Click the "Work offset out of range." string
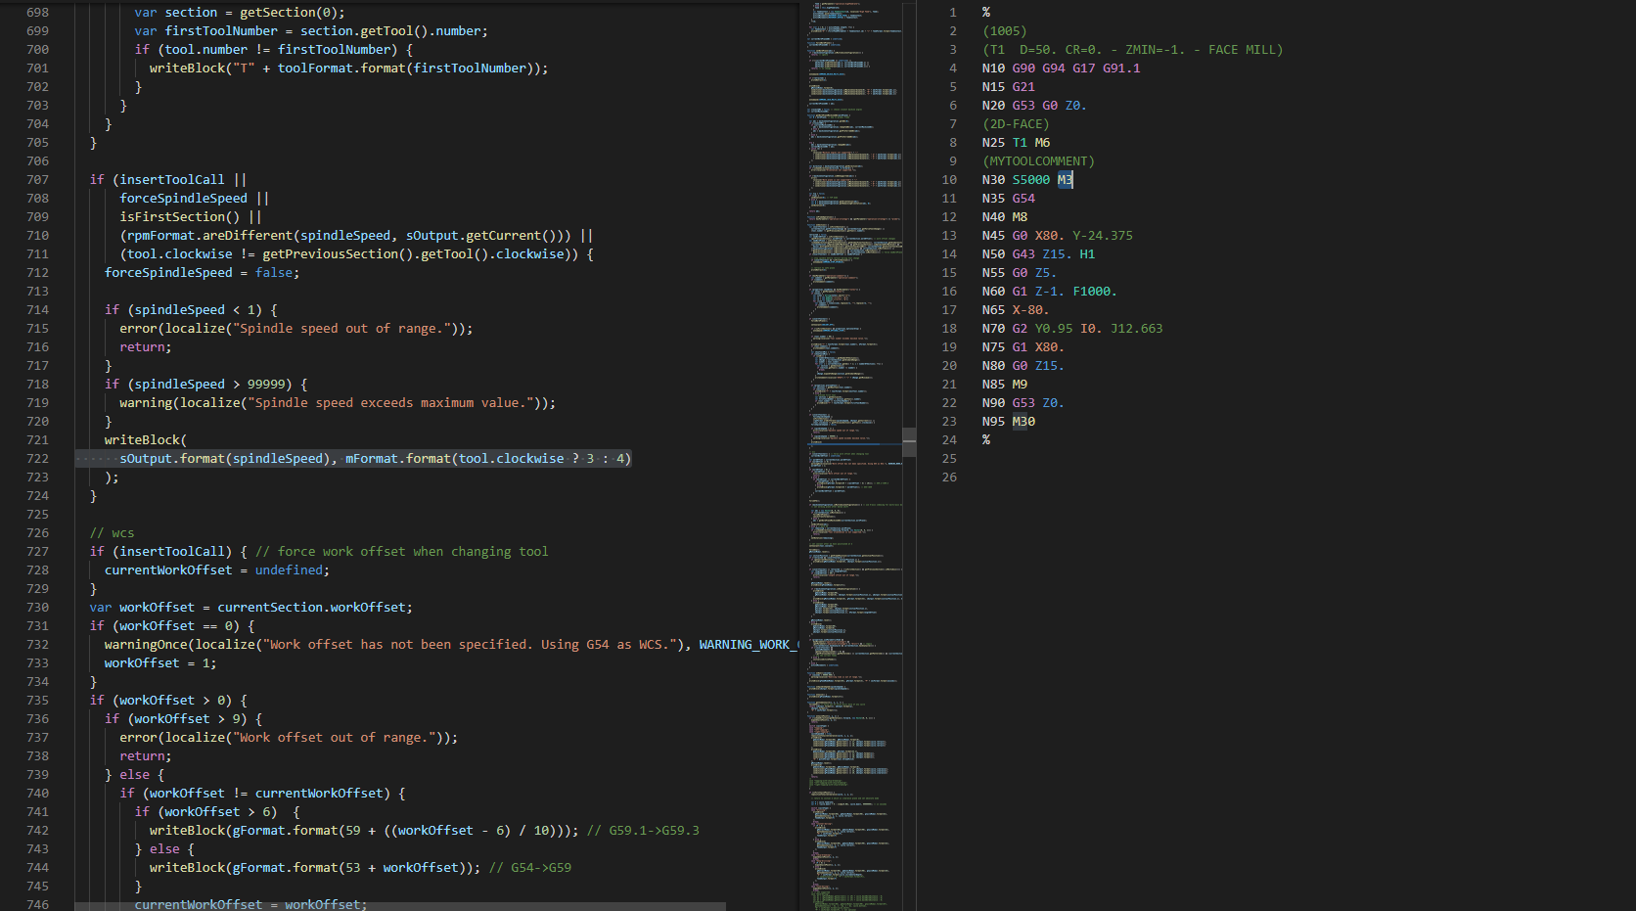The width and height of the screenshot is (1636, 911). coord(334,738)
